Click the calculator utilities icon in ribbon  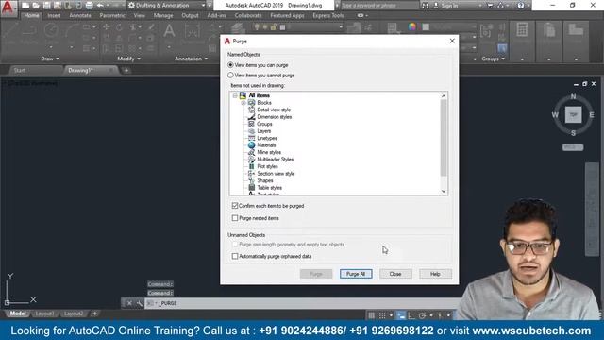(522, 30)
